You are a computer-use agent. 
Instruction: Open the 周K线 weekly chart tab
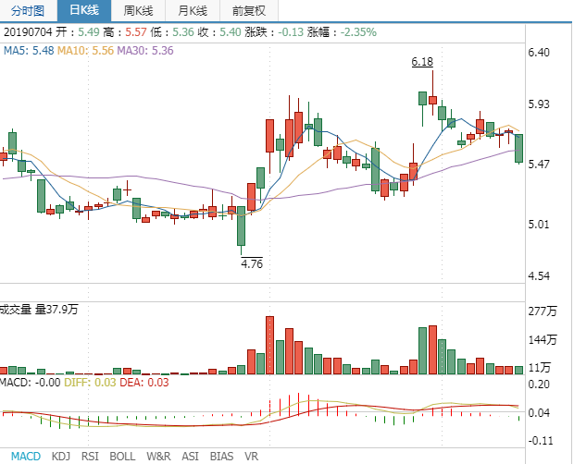[x=139, y=11]
